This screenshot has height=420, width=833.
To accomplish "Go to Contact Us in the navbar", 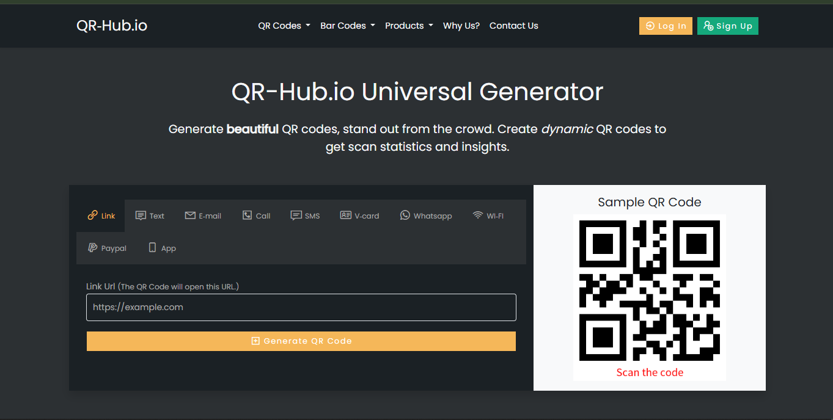I will [x=514, y=26].
